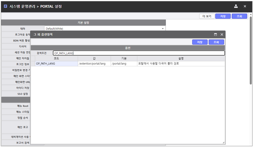This screenshot has height=147, width=253.
Task: Close the 그 외 옵션항목 dialog
Action: click(222, 35)
